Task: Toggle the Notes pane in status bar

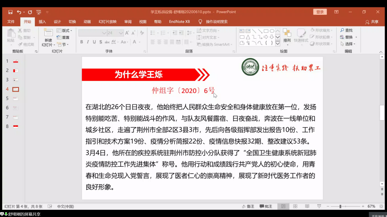Action: [x=248, y=206]
